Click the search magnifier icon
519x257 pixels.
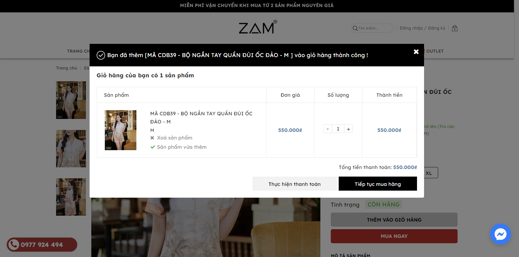(355, 28)
